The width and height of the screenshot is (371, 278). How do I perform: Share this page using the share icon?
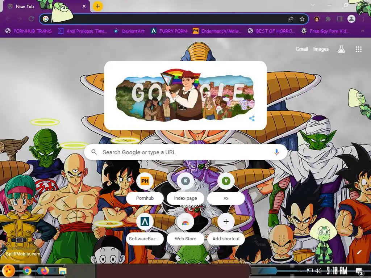pos(291,19)
